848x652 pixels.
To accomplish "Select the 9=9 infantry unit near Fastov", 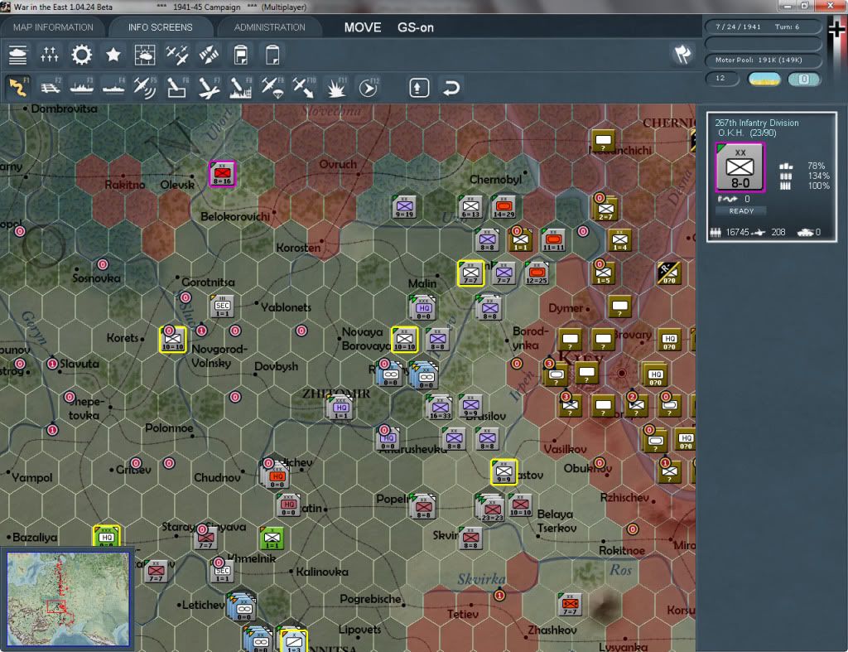I will point(504,472).
